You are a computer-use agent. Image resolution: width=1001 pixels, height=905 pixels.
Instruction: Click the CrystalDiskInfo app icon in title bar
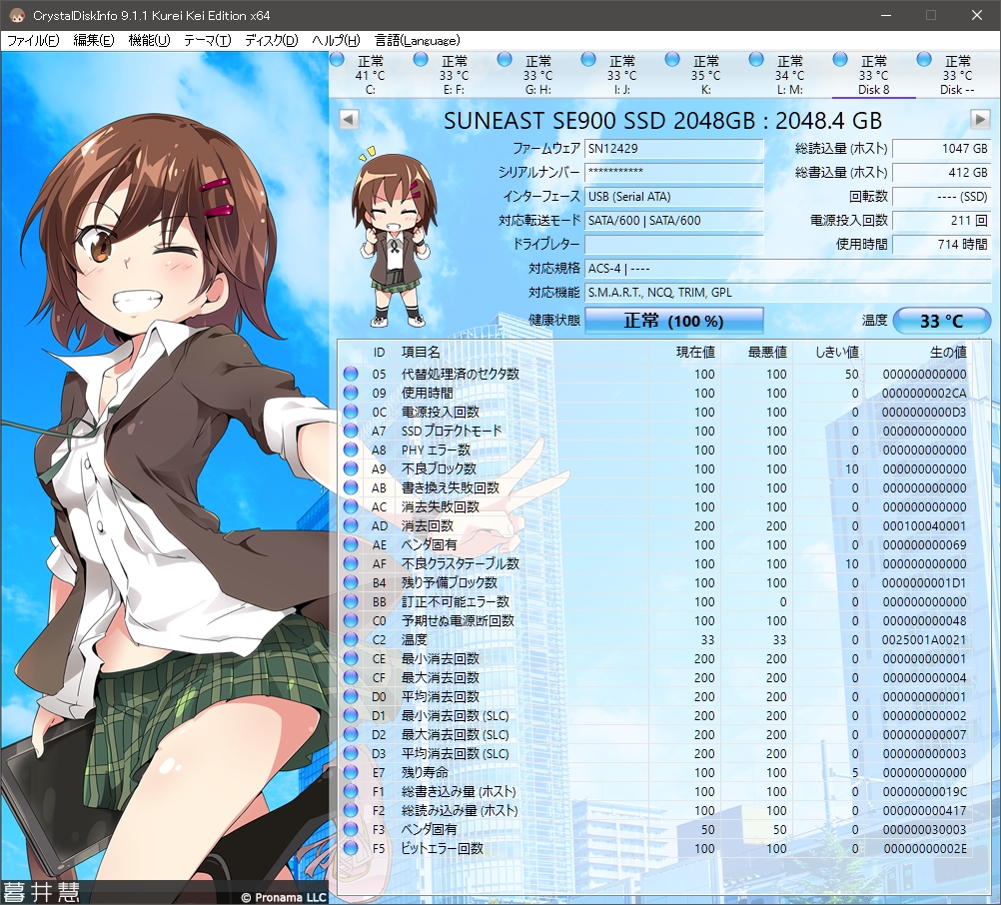coord(17,15)
